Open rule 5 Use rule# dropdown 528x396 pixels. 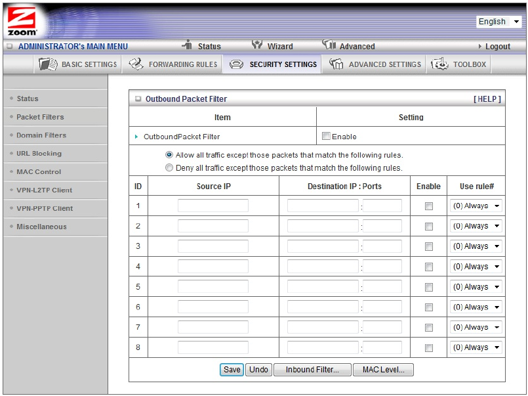(476, 286)
